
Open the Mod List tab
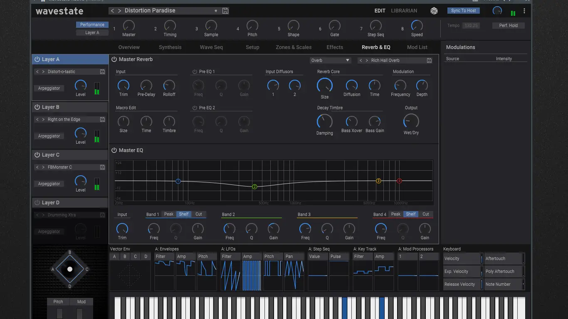417,47
